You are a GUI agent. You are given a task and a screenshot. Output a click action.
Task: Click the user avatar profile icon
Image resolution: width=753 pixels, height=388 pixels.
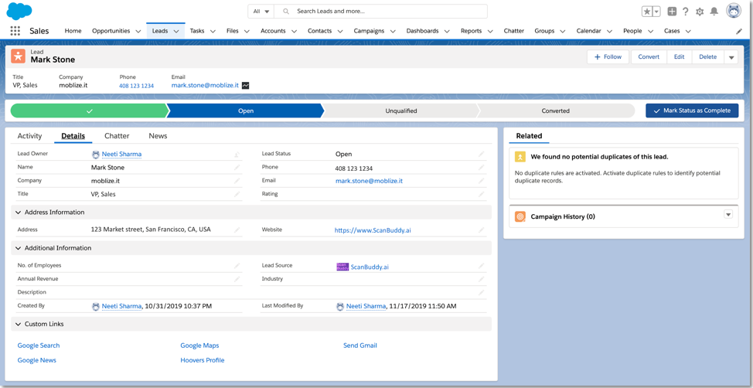tap(733, 11)
